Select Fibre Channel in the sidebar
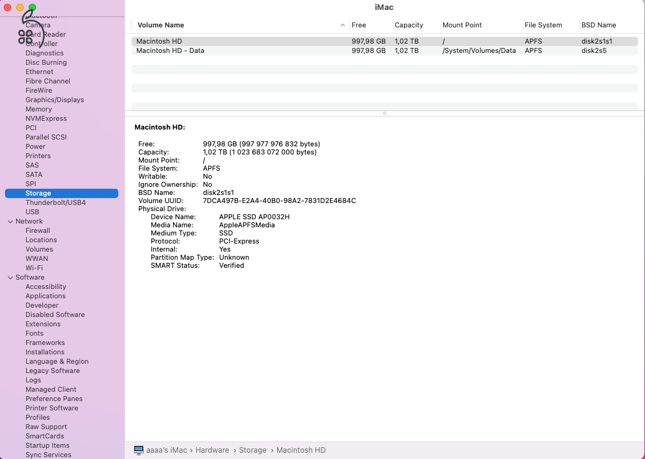Viewport: 645px width, 459px height. 48,81
